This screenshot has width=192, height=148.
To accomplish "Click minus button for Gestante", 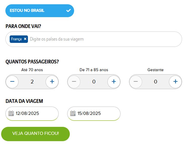I will [136, 82].
